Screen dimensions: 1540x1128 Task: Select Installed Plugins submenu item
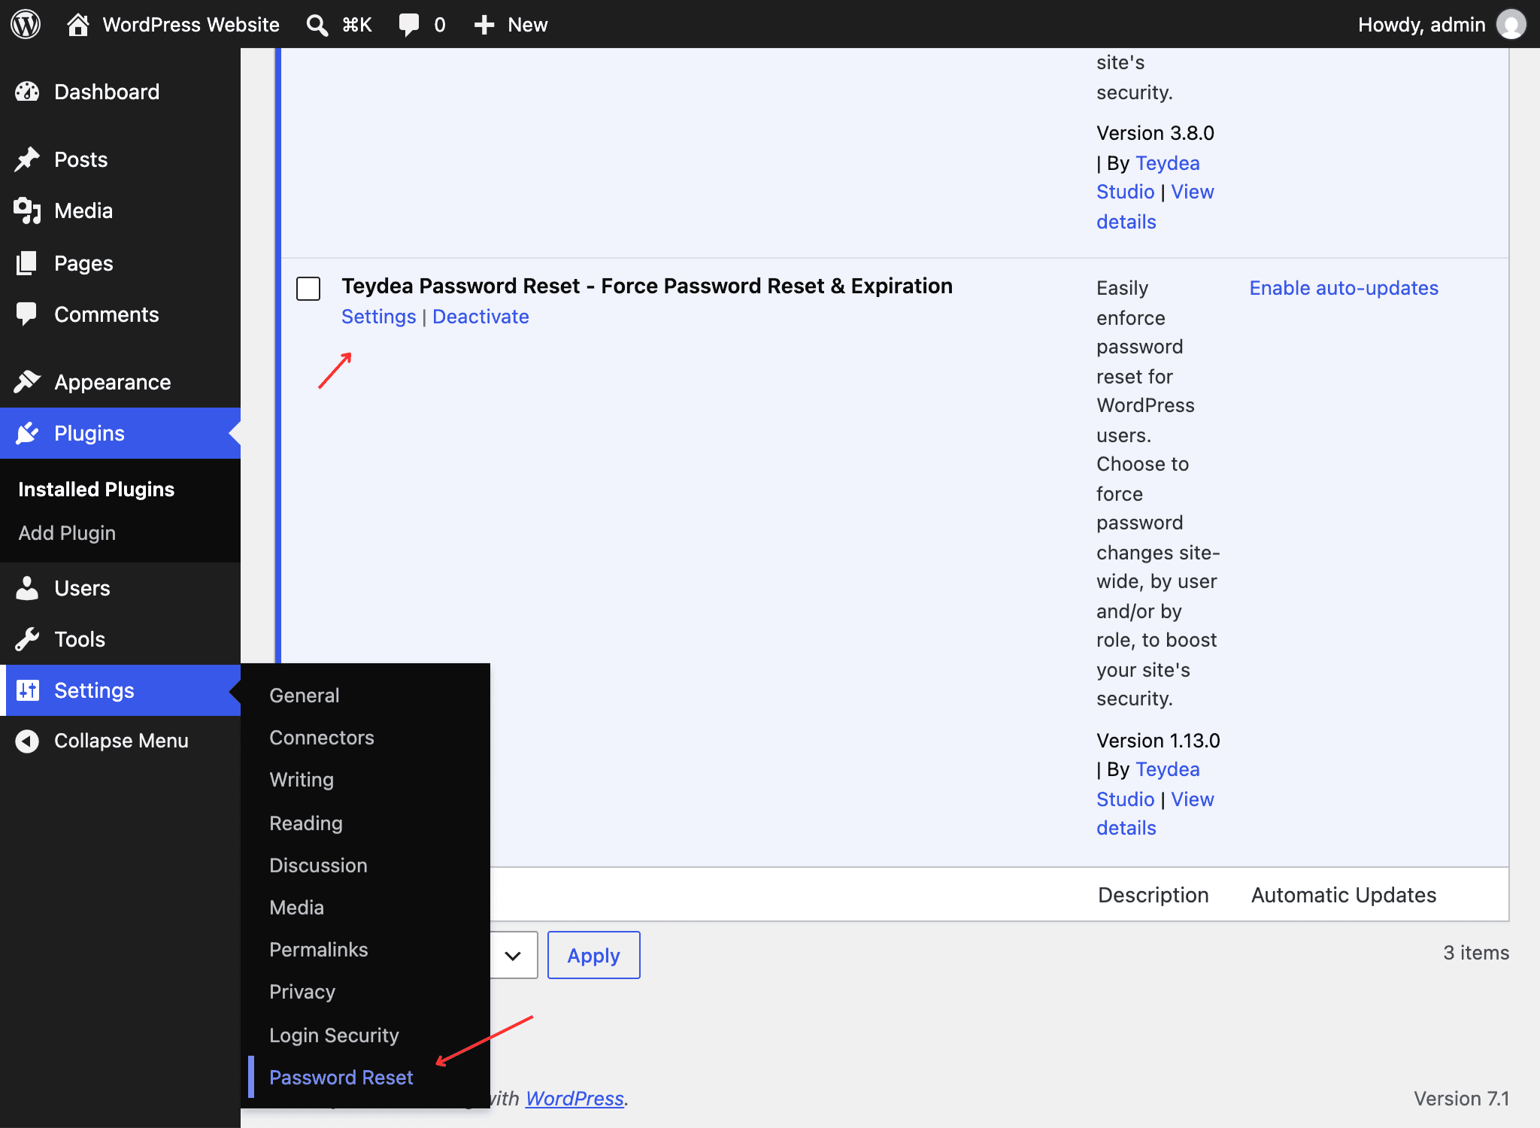96,490
